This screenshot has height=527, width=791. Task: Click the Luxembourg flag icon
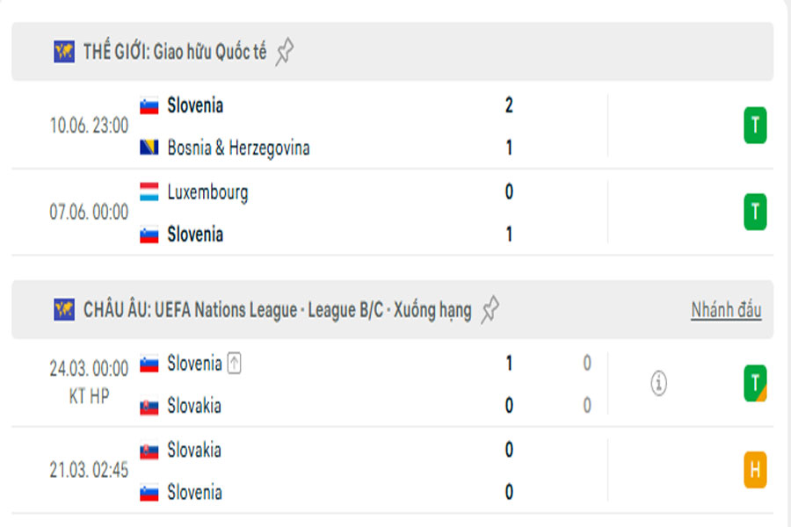click(x=149, y=192)
